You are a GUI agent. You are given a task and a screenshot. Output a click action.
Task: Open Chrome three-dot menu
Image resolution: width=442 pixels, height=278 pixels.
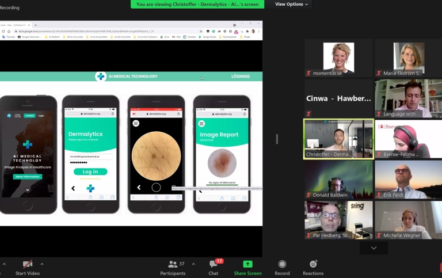[258, 31]
